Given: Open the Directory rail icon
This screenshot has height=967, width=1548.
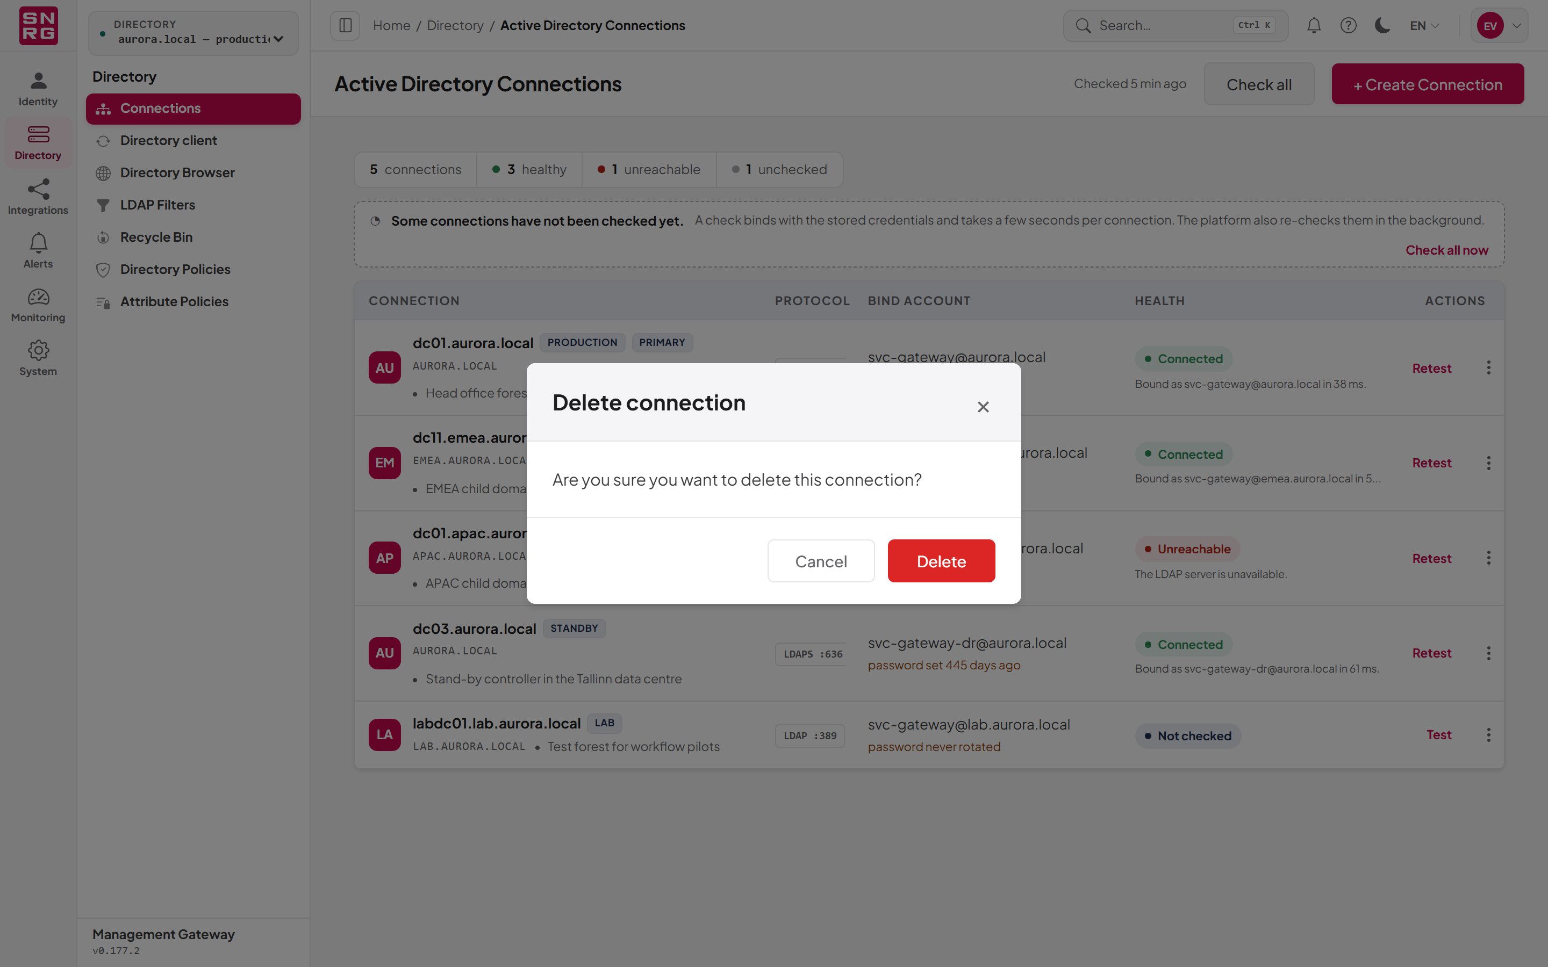Looking at the screenshot, I should pyautogui.click(x=38, y=142).
